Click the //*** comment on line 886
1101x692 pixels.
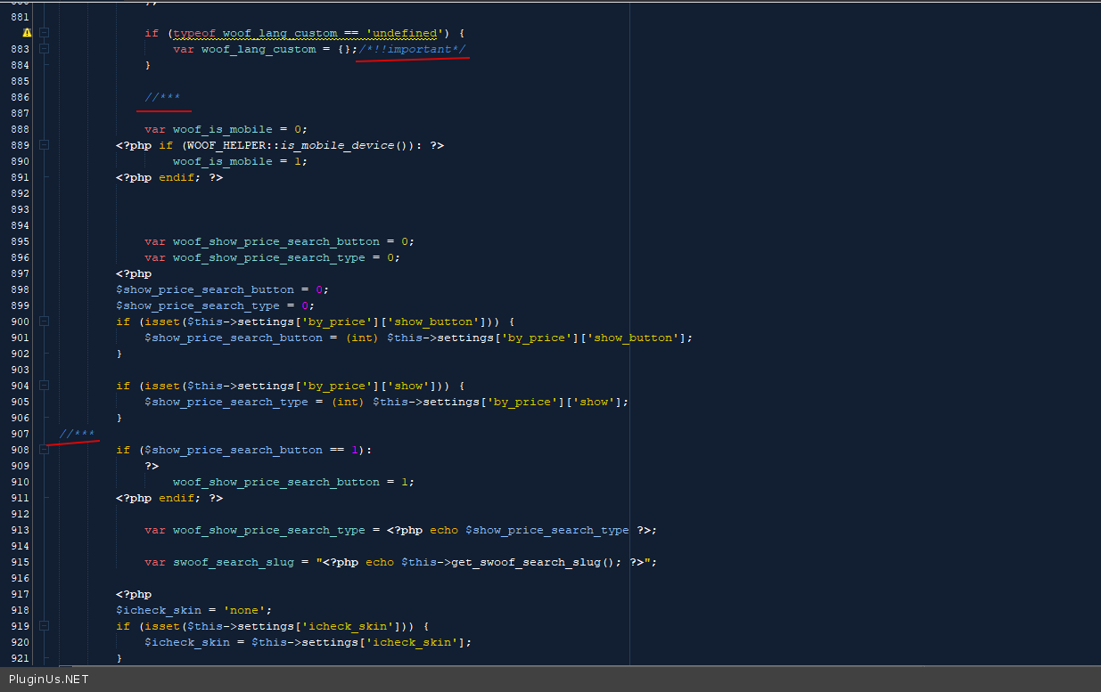[x=162, y=97]
